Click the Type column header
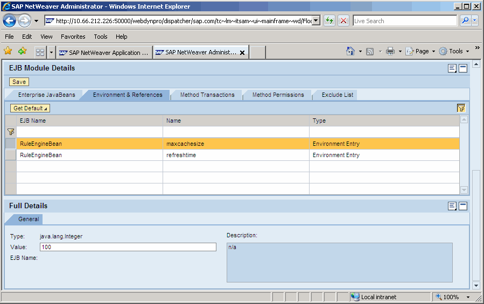This screenshot has height=304, width=484. (x=384, y=121)
